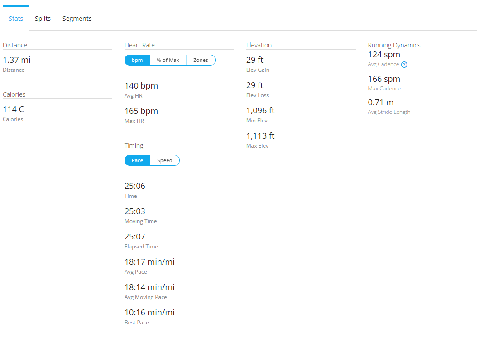Click the 114 C calories value
Screen dimensions: 484x337
(x=14, y=109)
